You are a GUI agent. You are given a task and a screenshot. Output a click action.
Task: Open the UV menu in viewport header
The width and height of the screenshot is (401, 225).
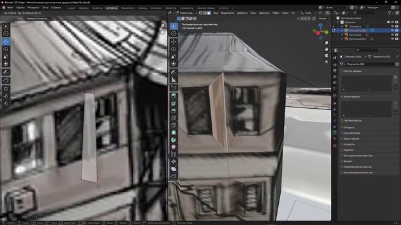tap(293, 12)
